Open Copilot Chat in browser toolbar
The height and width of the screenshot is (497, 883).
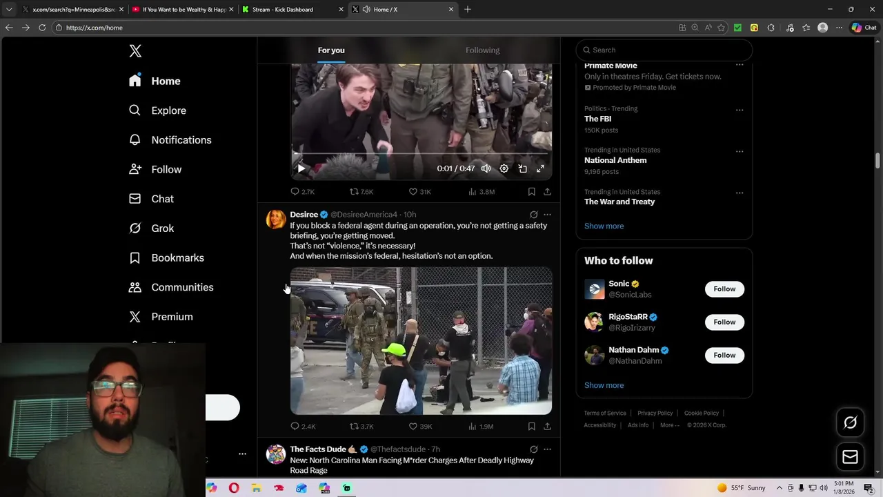[x=864, y=28]
